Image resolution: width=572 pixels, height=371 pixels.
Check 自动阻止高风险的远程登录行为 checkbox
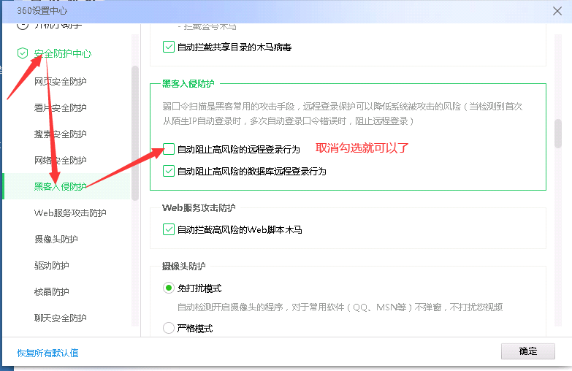(169, 149)
